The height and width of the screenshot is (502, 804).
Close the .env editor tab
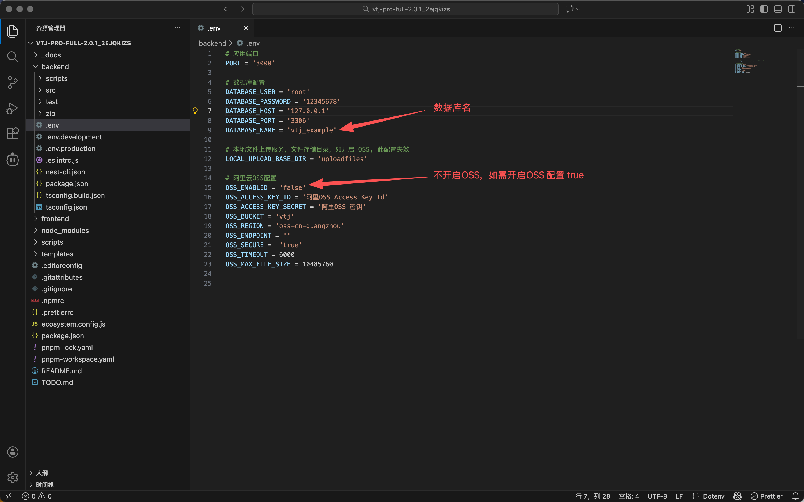246,28
